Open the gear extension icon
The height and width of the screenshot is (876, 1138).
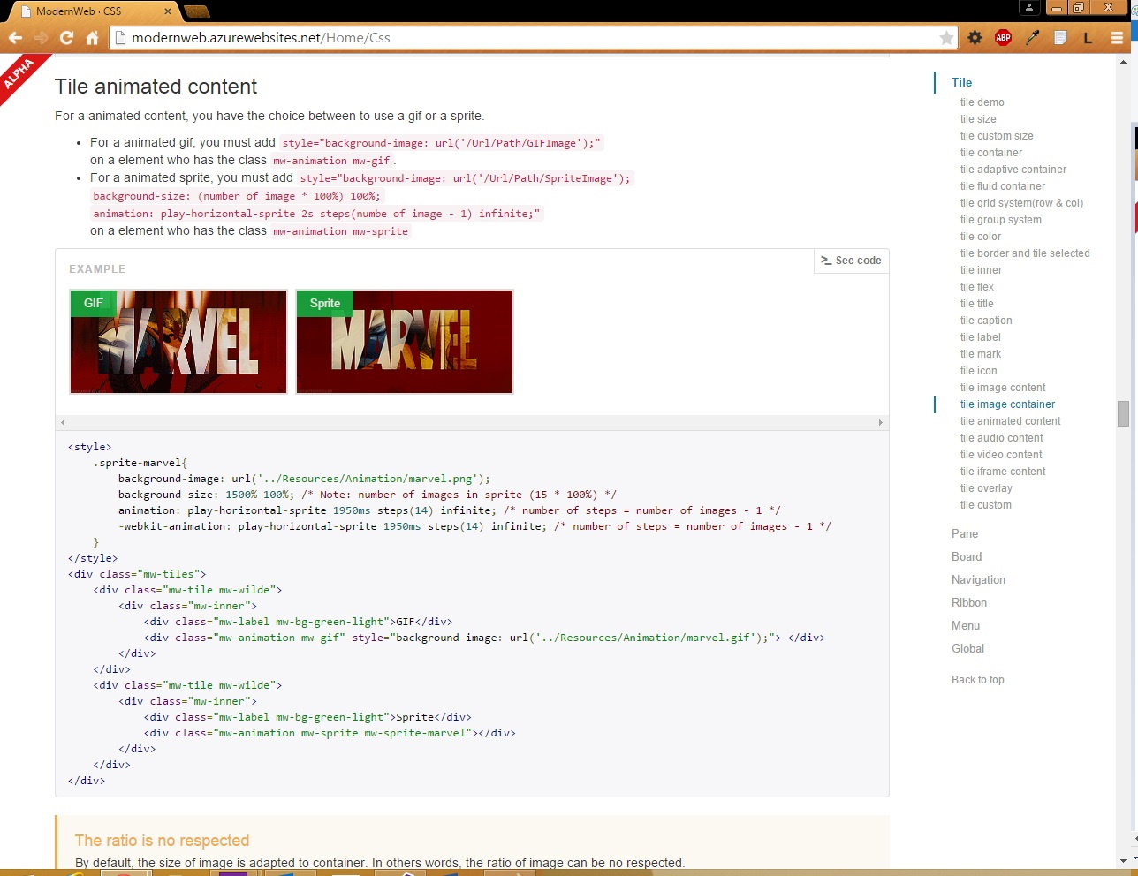point(975,38)
